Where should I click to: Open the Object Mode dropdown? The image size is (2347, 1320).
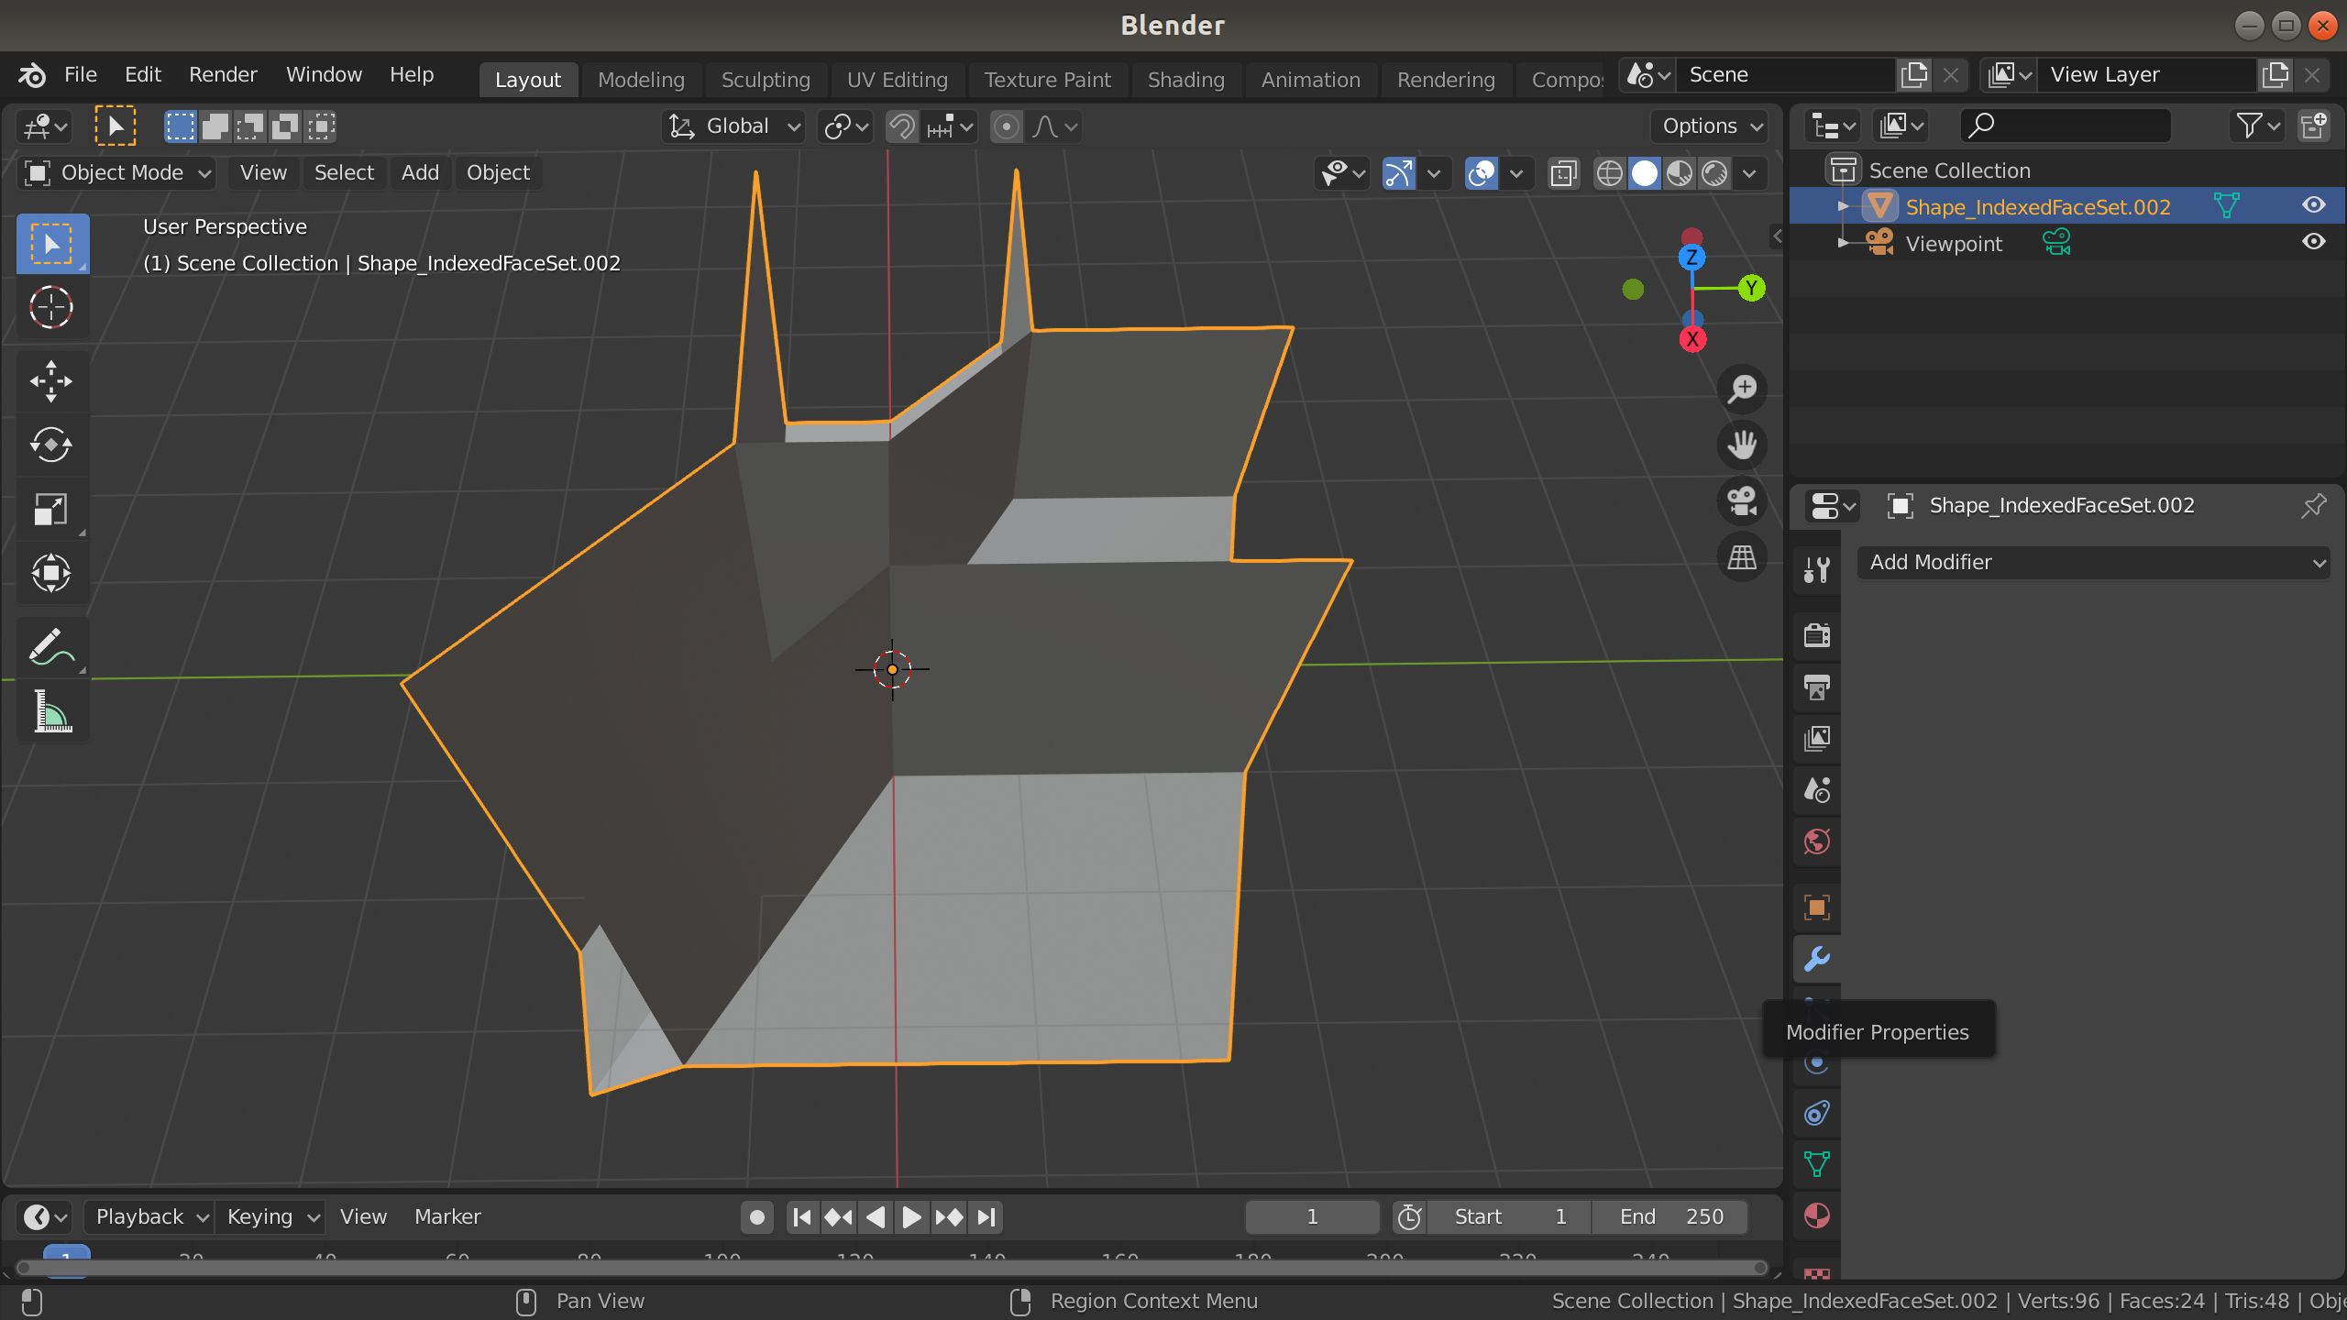pos(116,173)
